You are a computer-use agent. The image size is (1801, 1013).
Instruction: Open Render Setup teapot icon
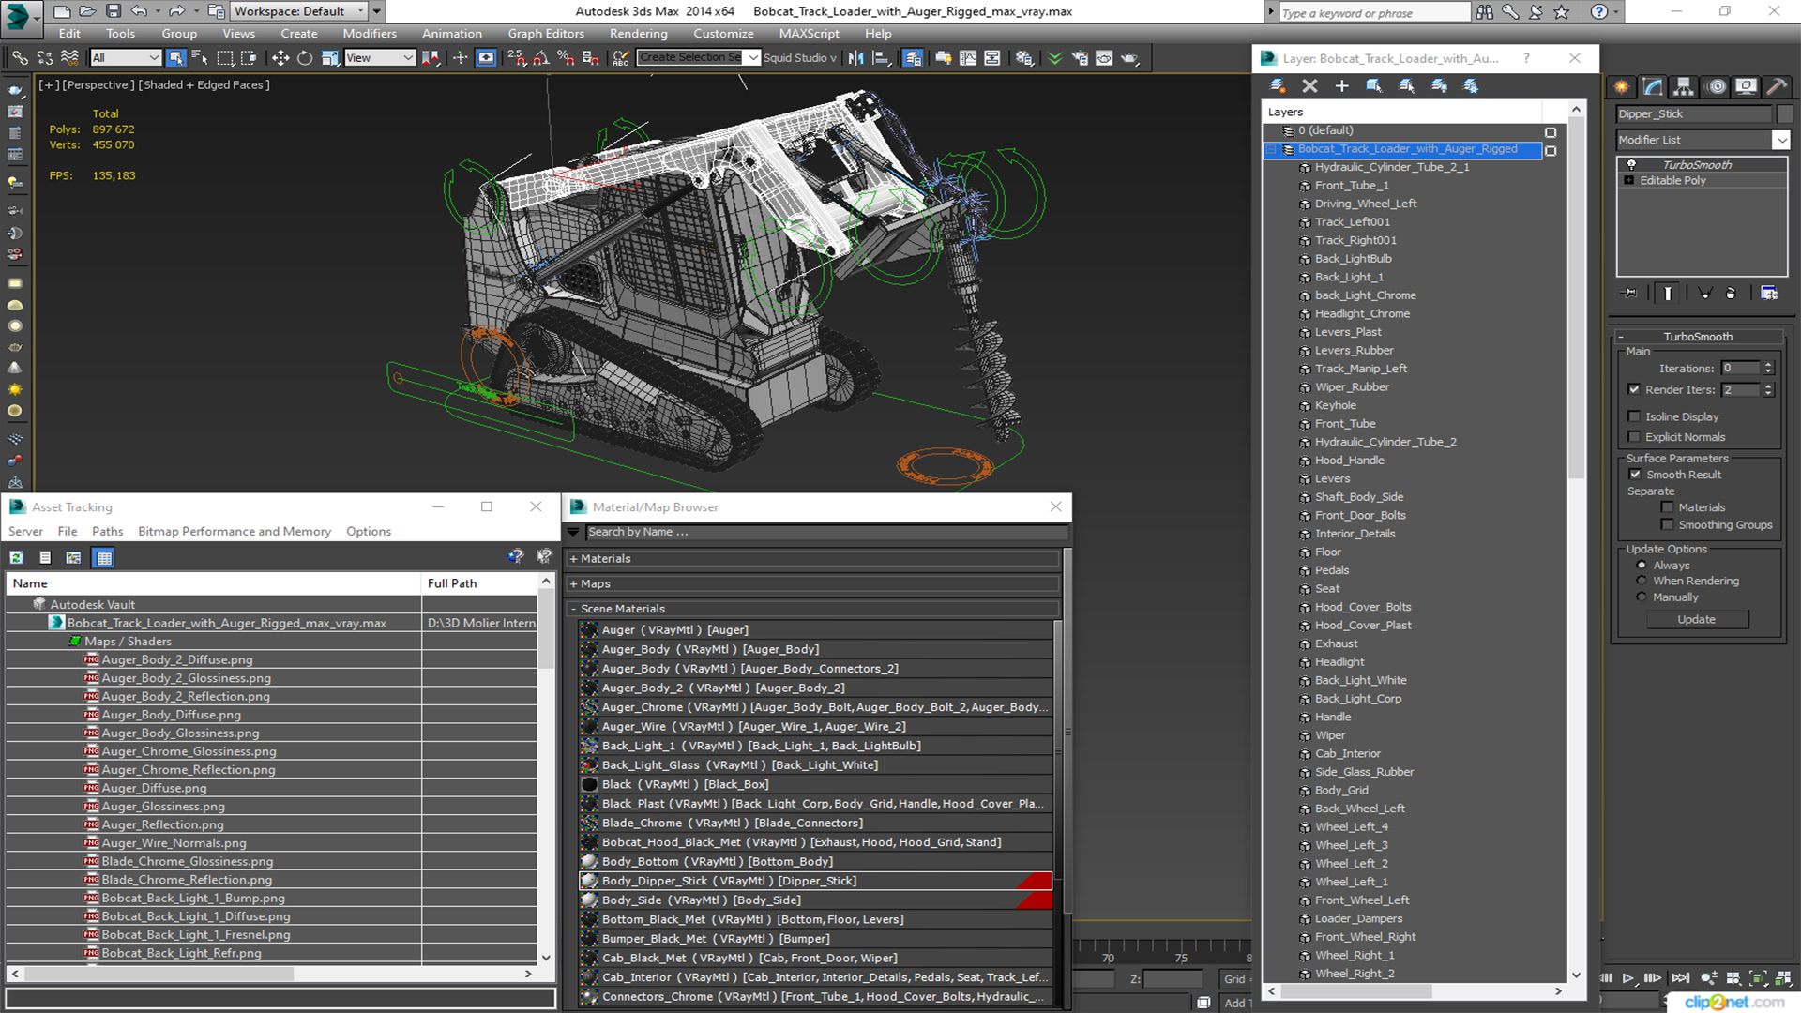[x=1080, y=58]
